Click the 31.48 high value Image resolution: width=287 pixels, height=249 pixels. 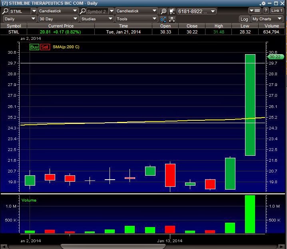click(219, 32)
